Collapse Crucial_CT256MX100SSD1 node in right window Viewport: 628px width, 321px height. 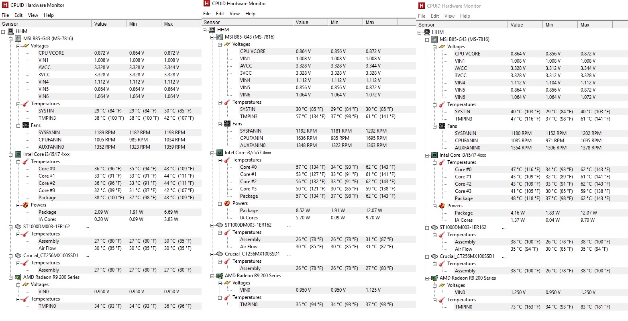coord(427,256)
